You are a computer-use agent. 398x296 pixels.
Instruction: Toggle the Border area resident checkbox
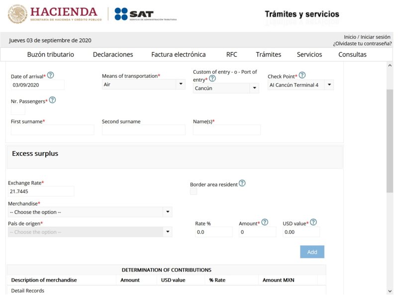pos(194,192)
